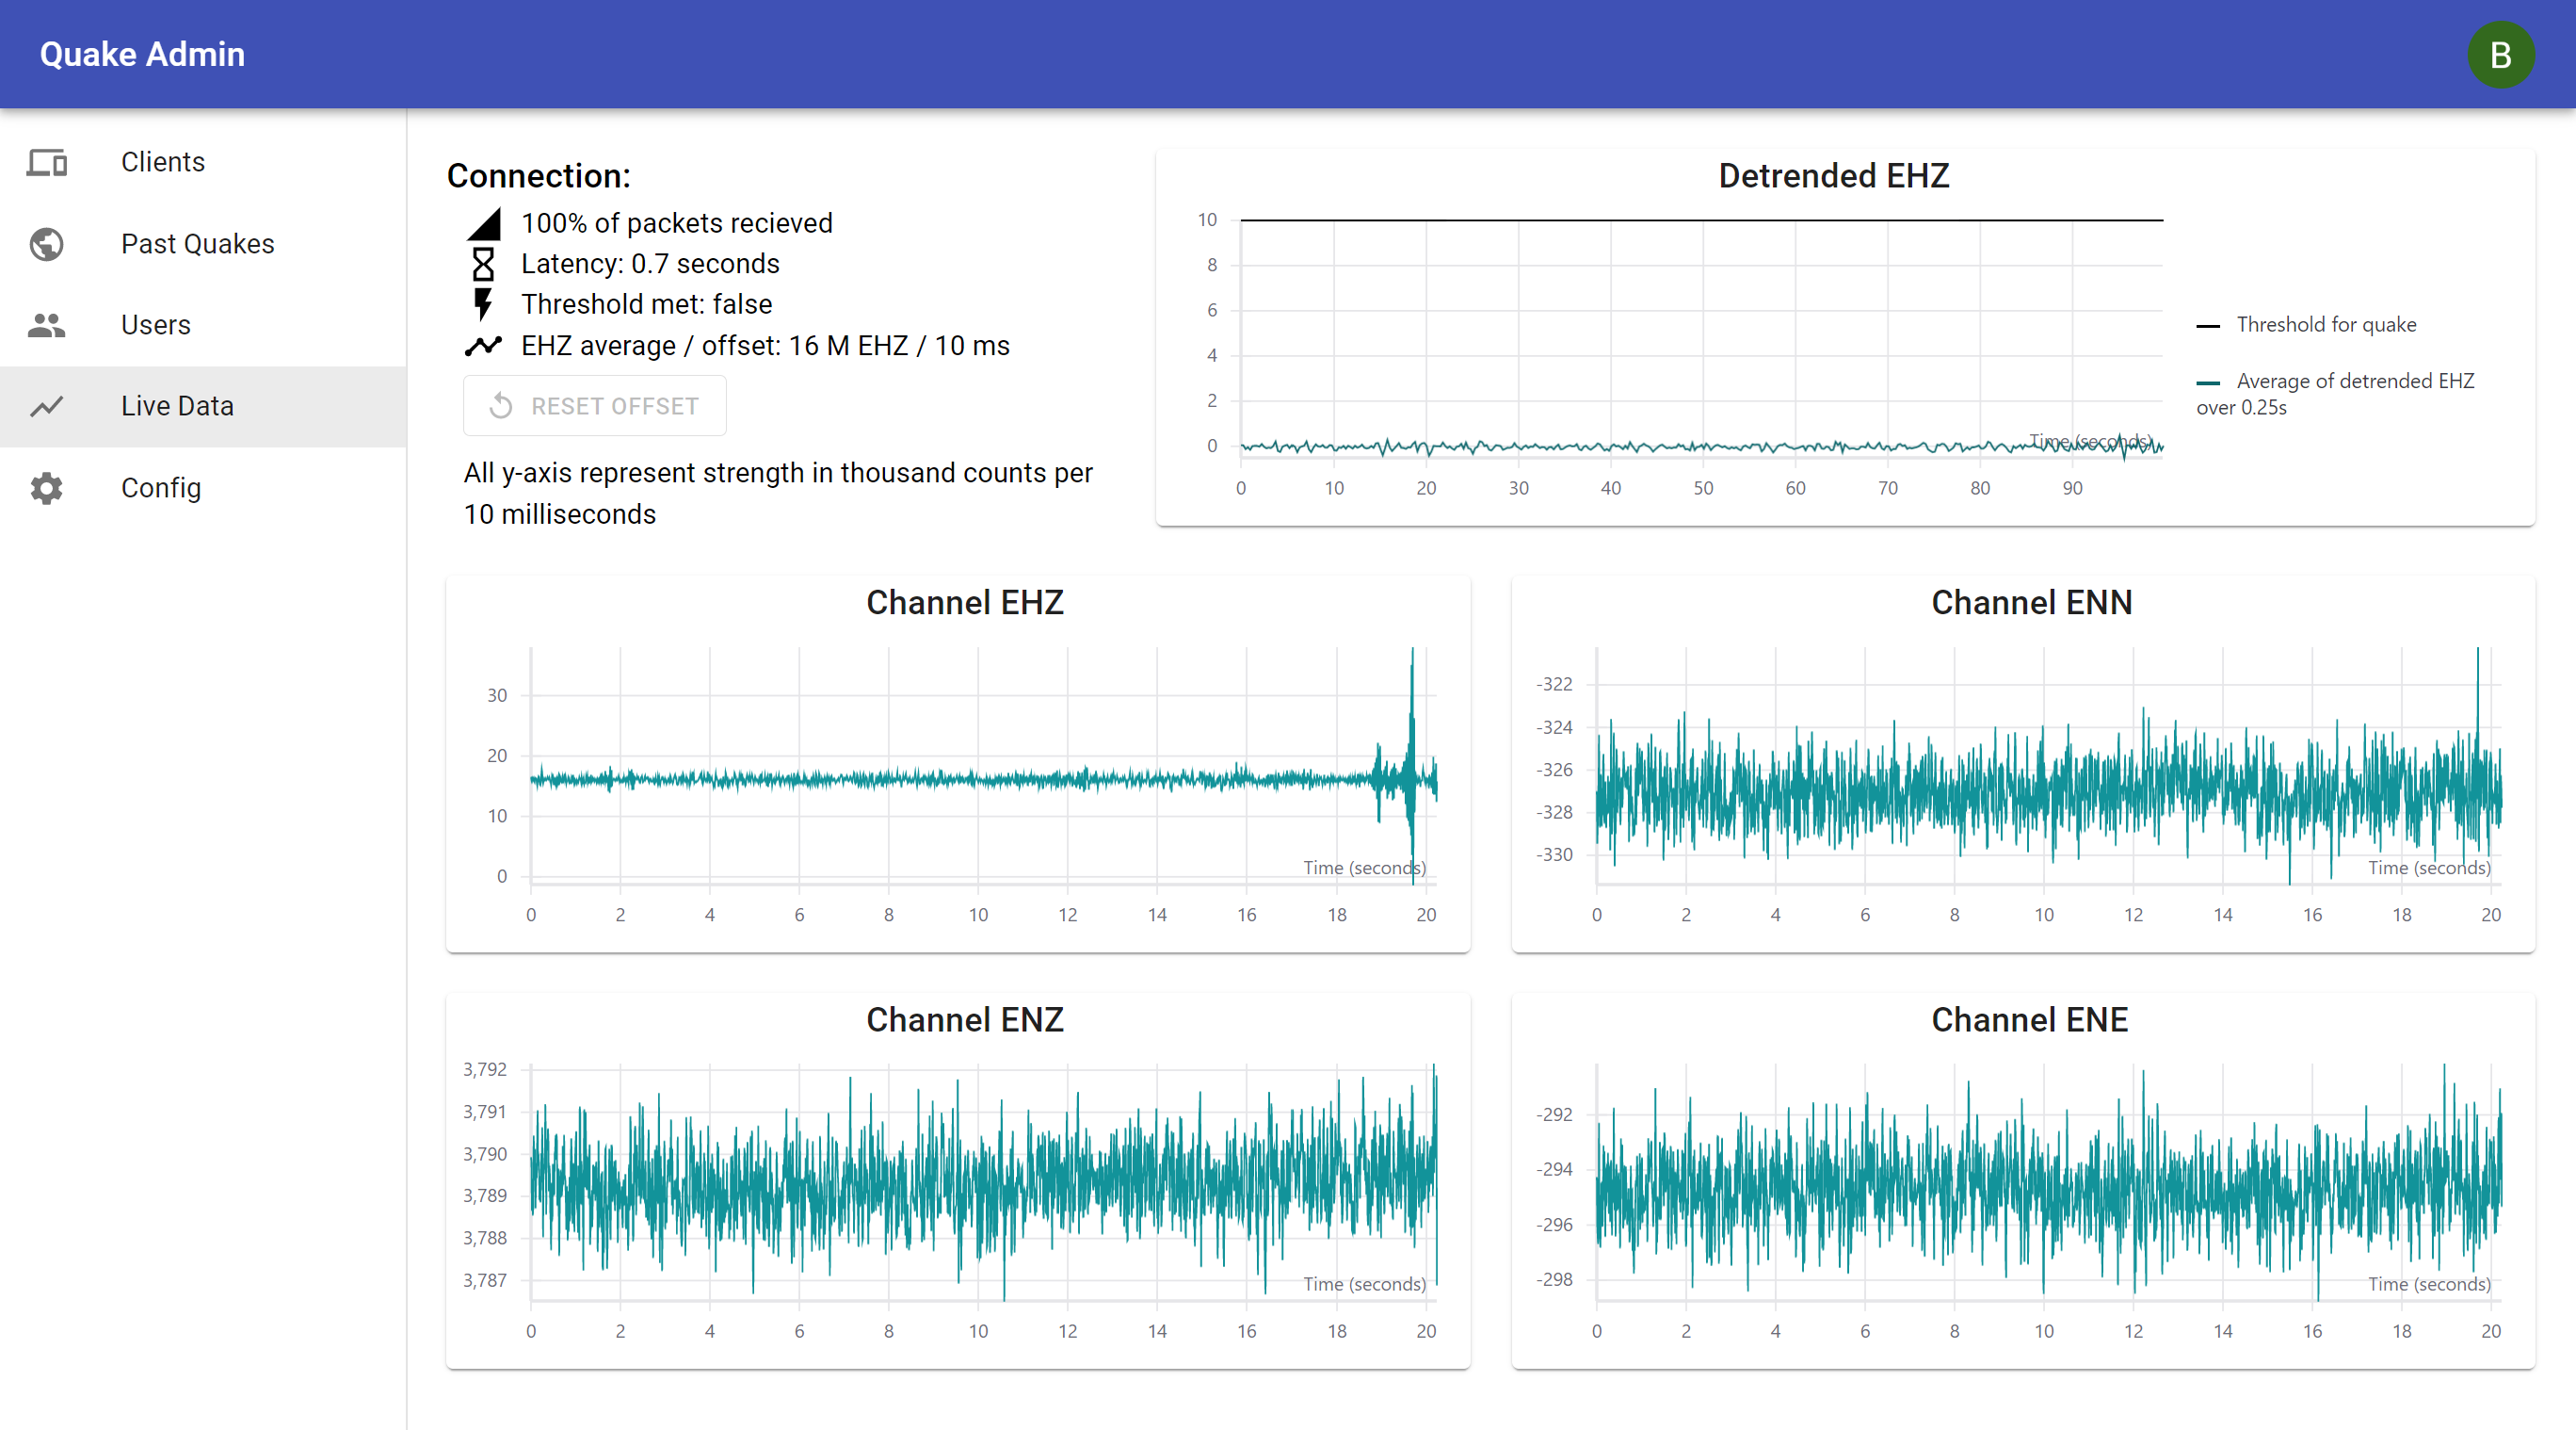The height and width of the screenshot is (1430, 2576).
Task: Select the Users menu entry
Action: pos(155,325)
